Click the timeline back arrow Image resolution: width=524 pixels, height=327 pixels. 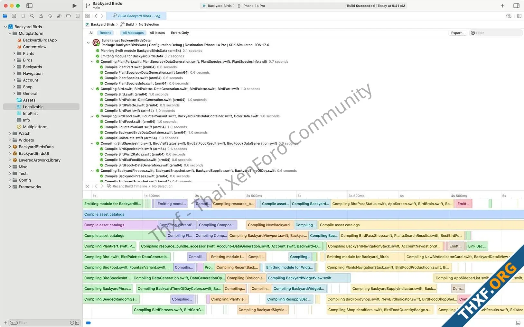click(96, 186)
